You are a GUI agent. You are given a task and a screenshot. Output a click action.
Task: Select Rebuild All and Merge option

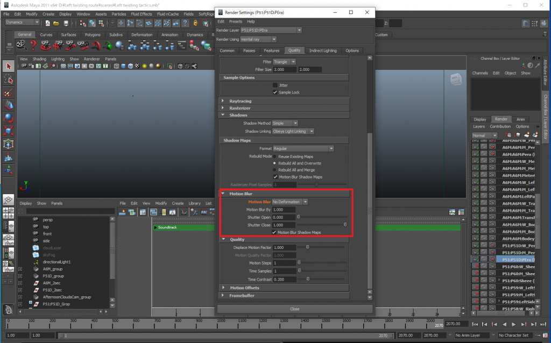point(275,170)
